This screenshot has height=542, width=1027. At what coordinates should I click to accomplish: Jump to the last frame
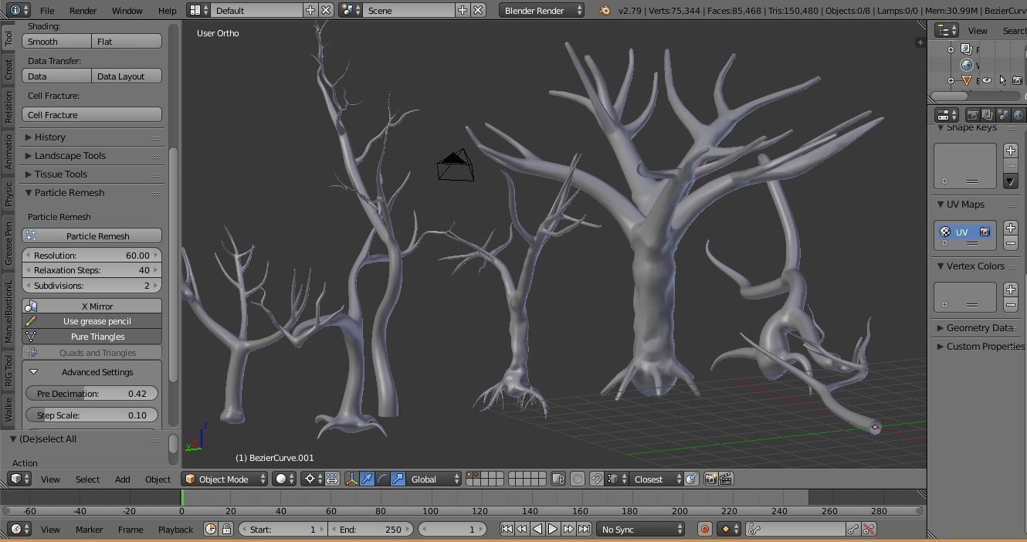click(x=584, y=529)
